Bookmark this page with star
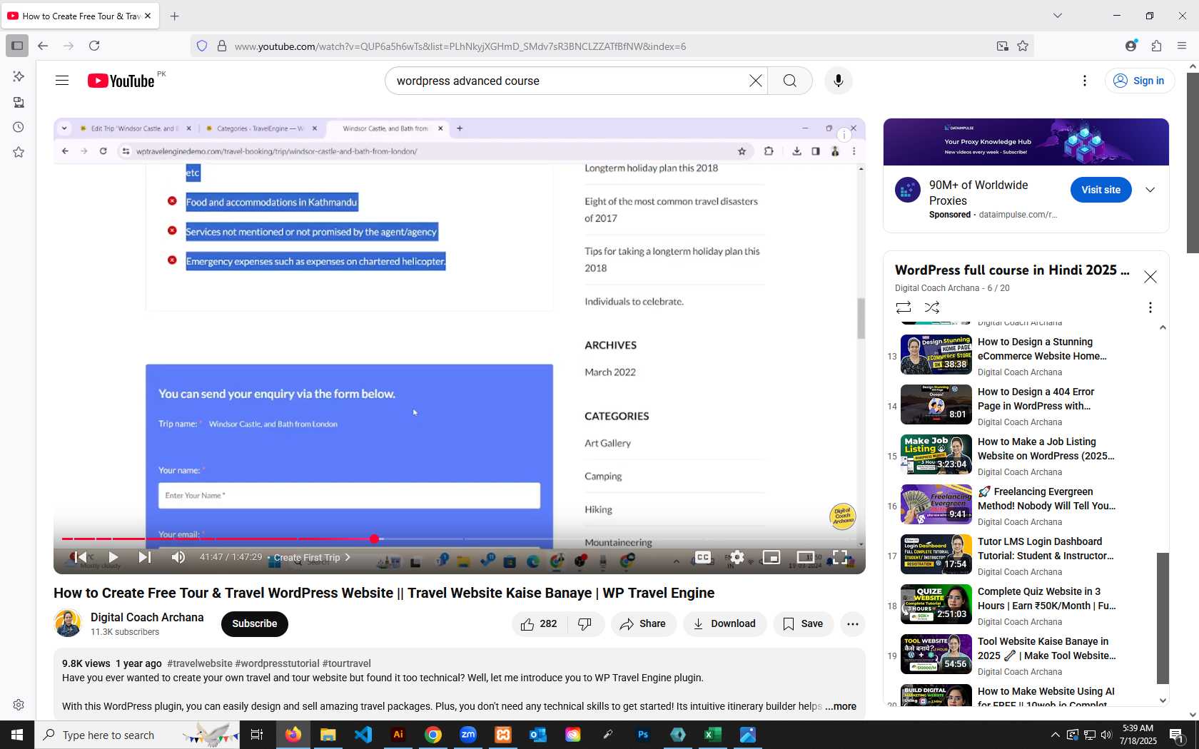1199x749 pixels. 1023,46
